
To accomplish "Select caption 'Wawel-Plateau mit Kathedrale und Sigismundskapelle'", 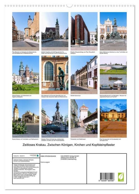I will pos(22,96).
